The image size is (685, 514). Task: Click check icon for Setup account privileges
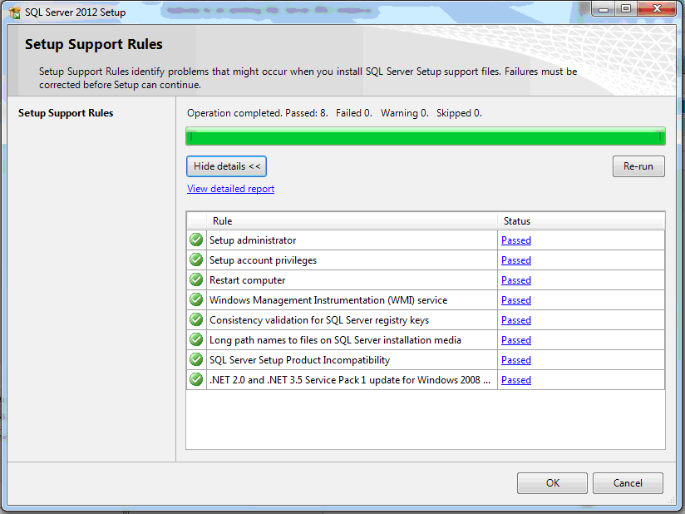click(x=196, y=260)
